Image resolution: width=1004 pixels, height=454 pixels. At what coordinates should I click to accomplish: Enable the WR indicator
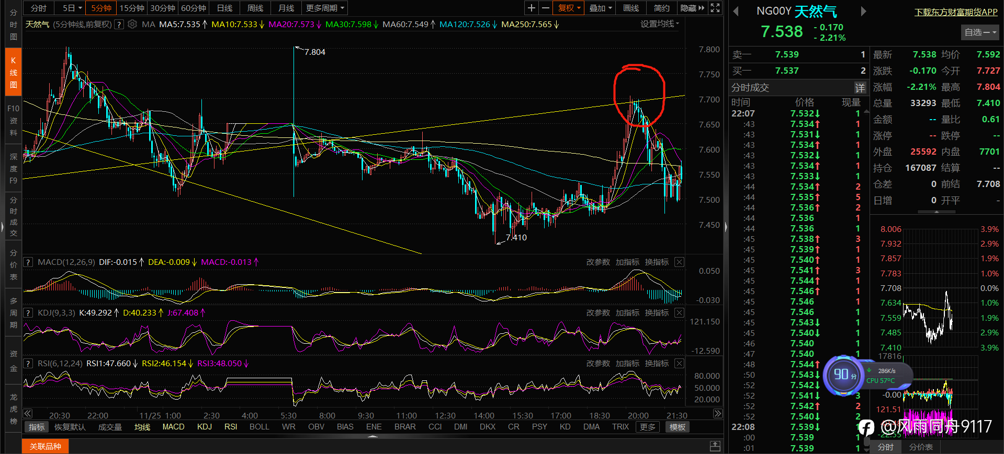[289, 427]
